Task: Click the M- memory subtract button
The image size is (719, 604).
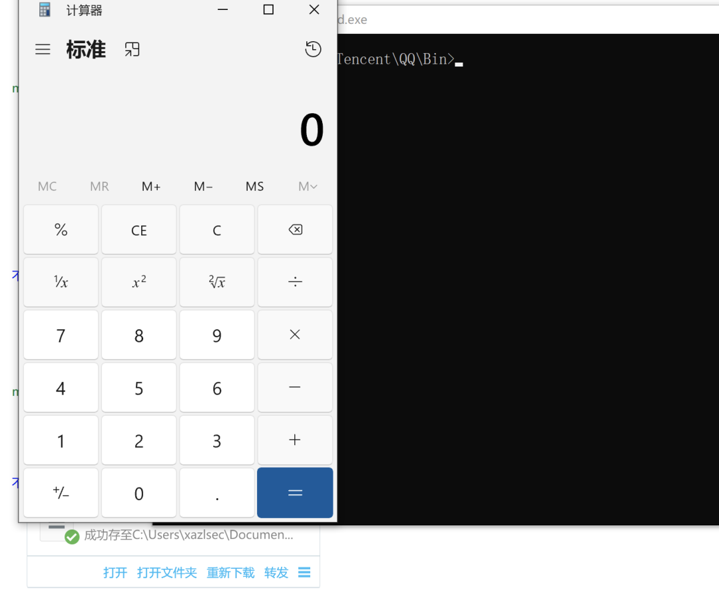Action: tap(203, 186)
